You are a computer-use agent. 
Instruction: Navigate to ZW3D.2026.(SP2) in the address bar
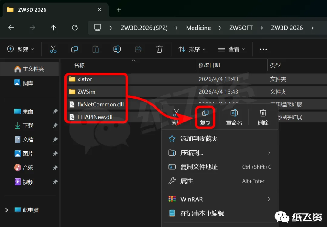pyautogui.click(x=144, y=28)
